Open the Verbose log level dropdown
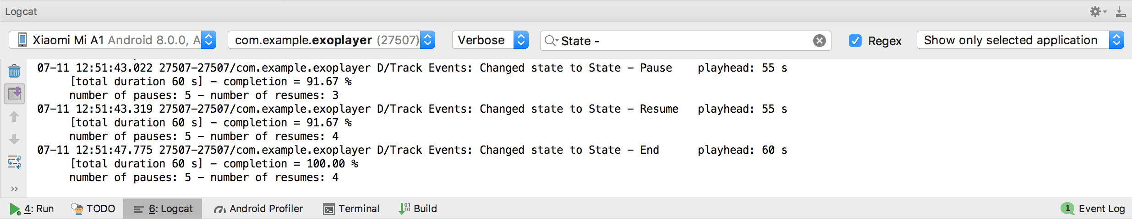1132x219 pixels. pos(490,40)
